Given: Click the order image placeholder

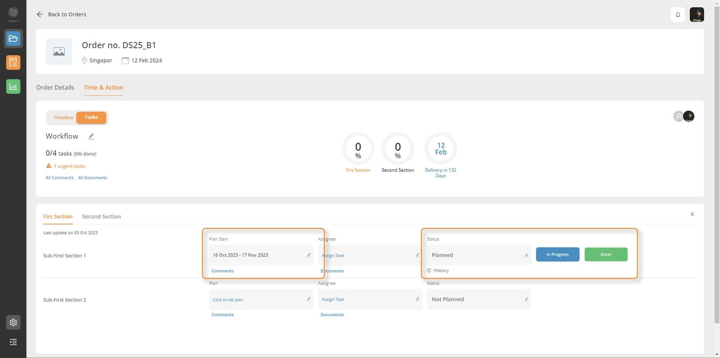Looking at the screenshot, I should (x=59, y=52).
